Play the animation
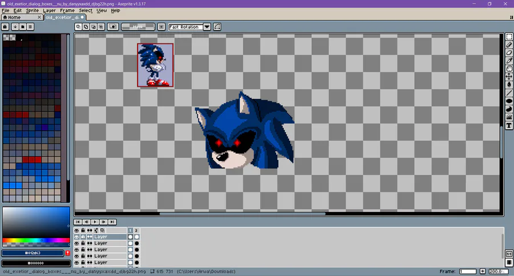514x276 pixels. coord(95,222)
